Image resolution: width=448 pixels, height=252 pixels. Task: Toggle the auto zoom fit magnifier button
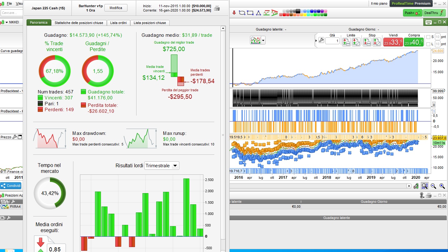(x=425, y=186)
